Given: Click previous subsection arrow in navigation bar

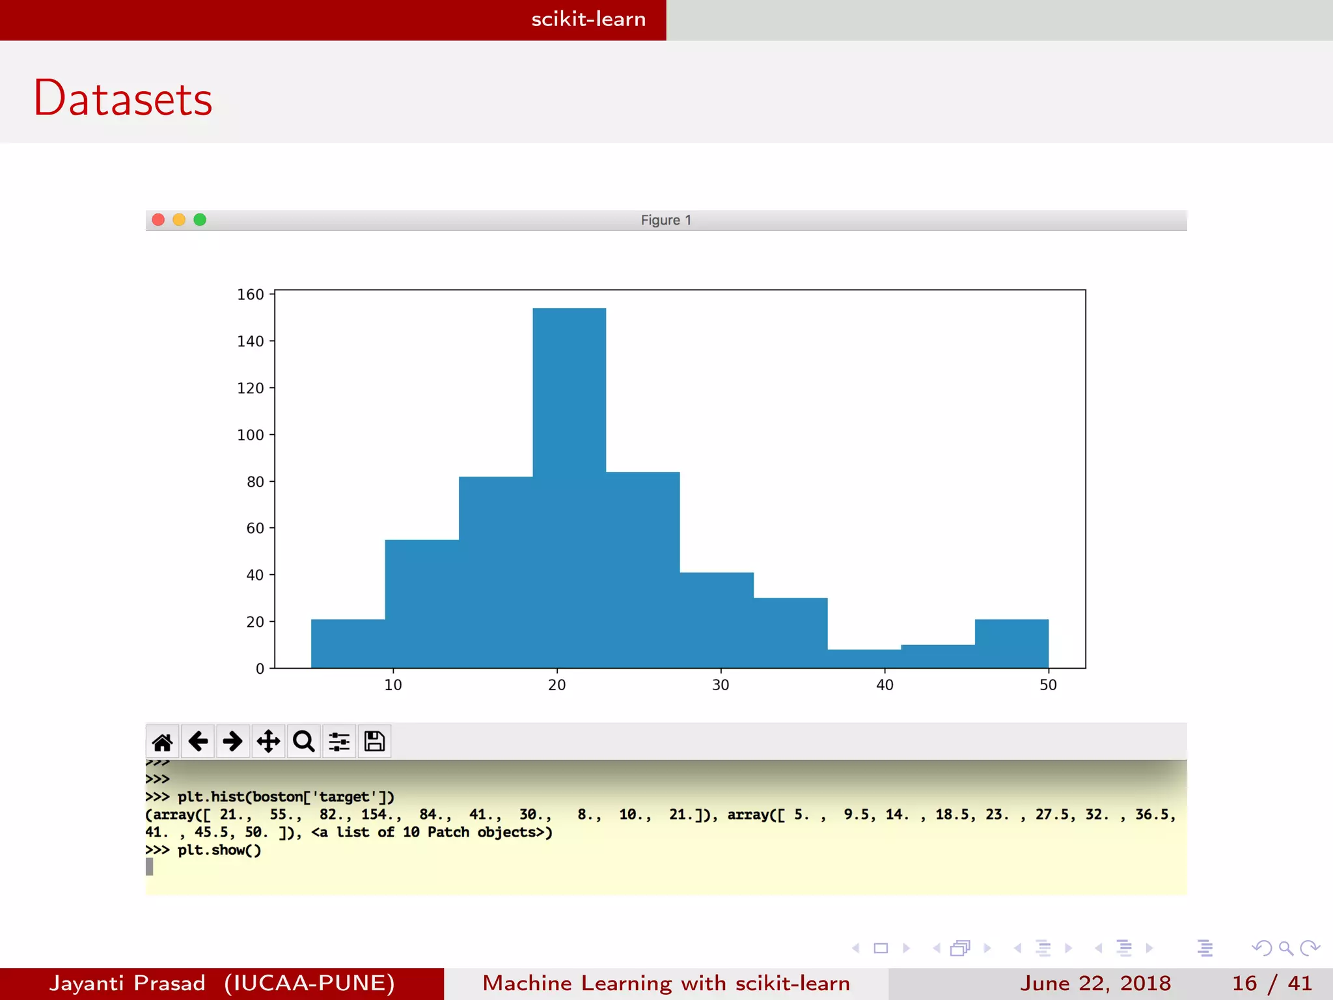Looking at the screenshot, I should 1017,948.
